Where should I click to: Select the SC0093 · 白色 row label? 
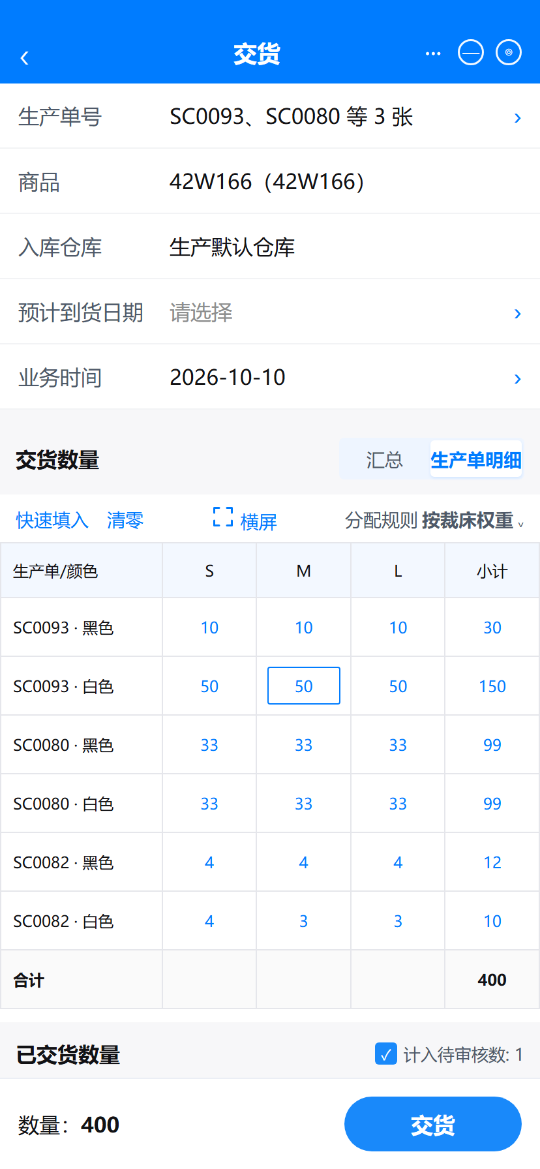click(x=63, y=686)
